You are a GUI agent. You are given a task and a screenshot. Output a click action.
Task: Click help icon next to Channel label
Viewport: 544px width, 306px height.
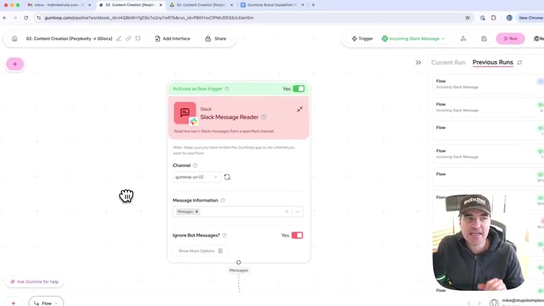point(195,165)
